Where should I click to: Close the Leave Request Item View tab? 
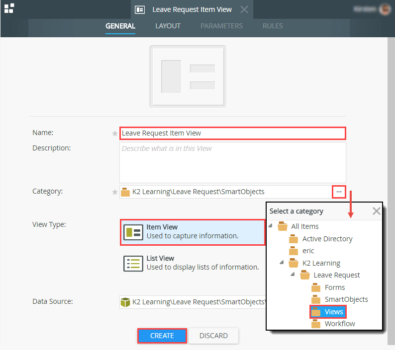tap(244, 9)
